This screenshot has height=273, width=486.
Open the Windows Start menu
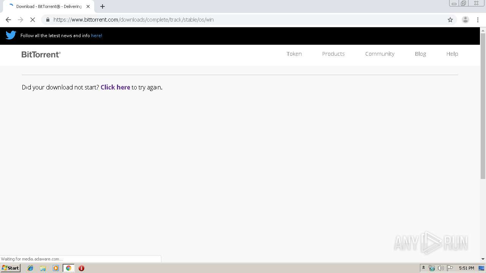[x=10, y=268]
